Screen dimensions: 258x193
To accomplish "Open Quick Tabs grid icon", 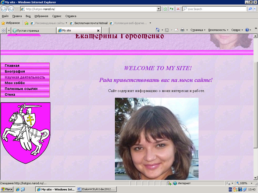I will pos(4,31).
